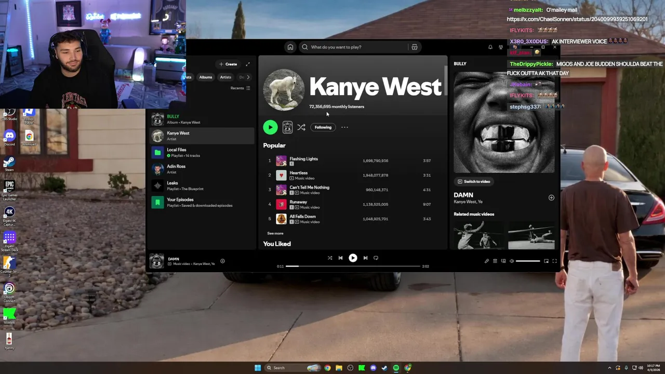Click the main page scrollbar in Spotify
The width and height of the screenshot is (665, 374).
point(445,81)
